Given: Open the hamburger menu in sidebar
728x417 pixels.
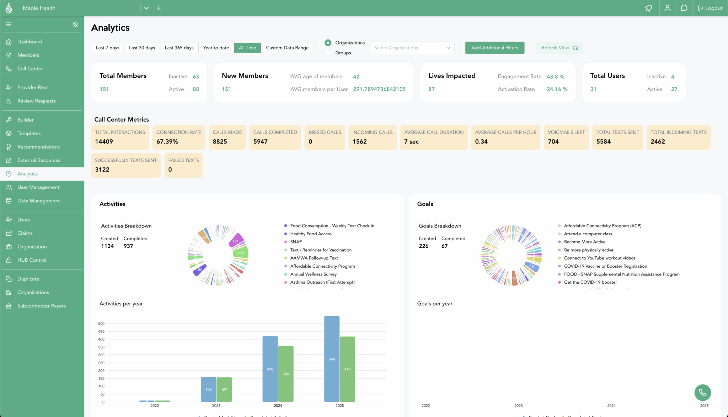Looking at the screenshot, I should pyautogui.click(x=9, y=24).
